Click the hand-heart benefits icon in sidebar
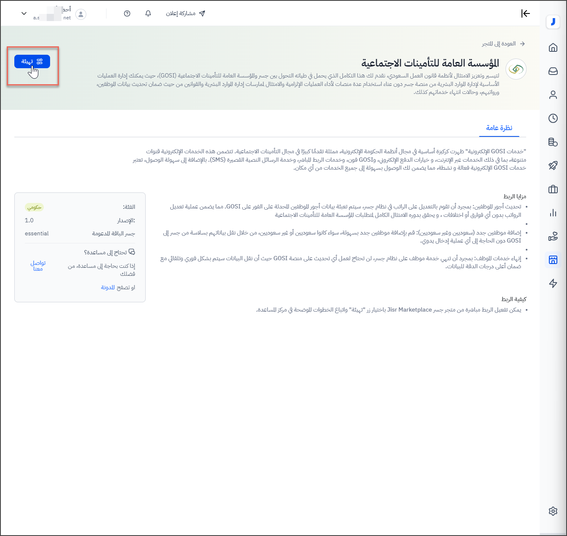 click(x=553, y=236)
